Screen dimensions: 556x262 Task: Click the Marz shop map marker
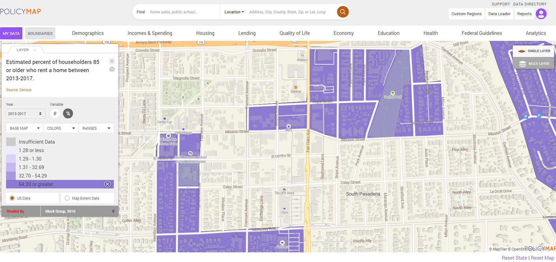pyautogui.click(x=289, y=126)
